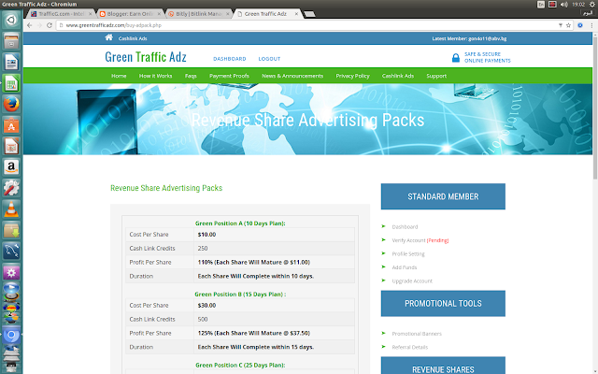This screenshot has height=374, width=598.
Task: Reload the current page
Action: [x=50, y=25]
